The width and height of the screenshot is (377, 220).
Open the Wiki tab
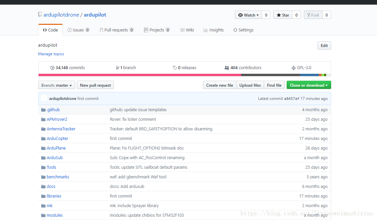pyautogui.click(x=187, y=30)
